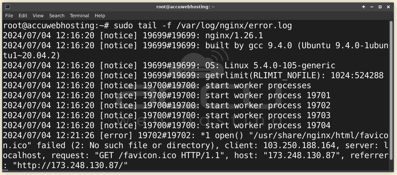Maximize the terminal window
Viewport: 397px width, 175px height.
coord(380,7)
